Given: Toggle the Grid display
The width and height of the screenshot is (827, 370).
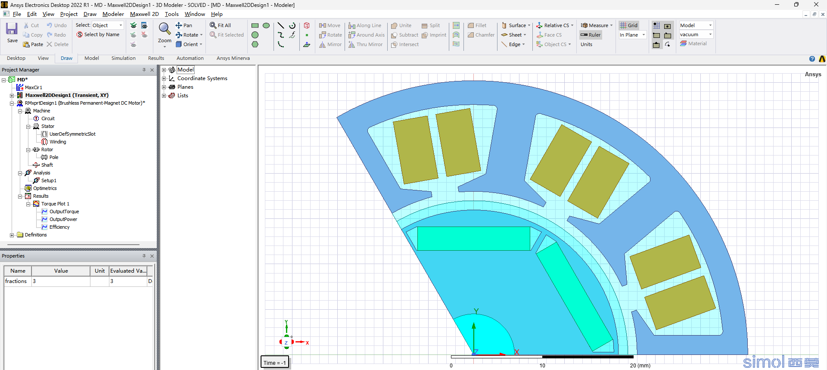Looking at the screenshot, I should (628, 25).
